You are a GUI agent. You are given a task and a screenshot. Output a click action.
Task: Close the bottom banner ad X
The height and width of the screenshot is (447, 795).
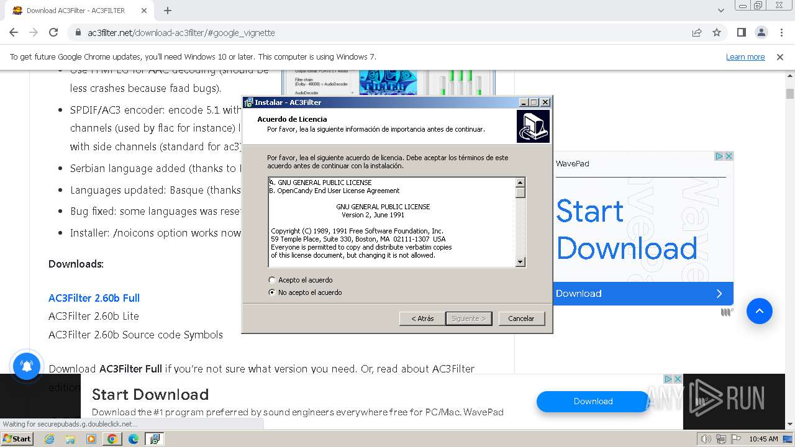[678, 379]
